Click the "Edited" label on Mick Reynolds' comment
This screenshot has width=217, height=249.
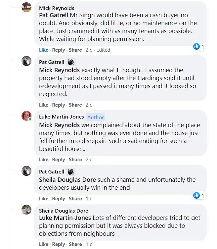[x=103, y=50]
